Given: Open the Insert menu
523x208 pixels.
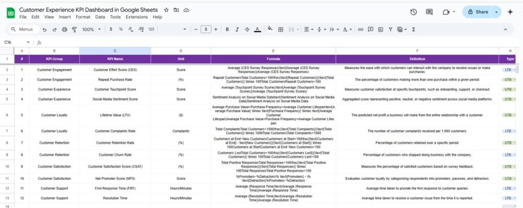Looking at the screenshot, I should pos(65,17).
